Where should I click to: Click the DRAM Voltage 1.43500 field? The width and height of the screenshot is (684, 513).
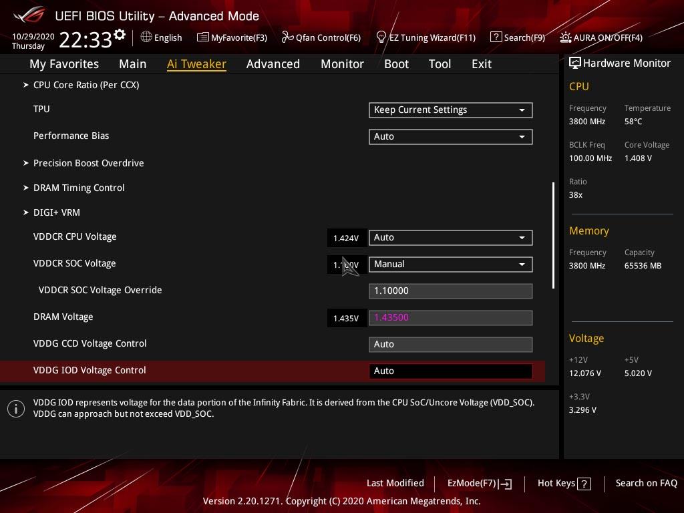point(451,317)
